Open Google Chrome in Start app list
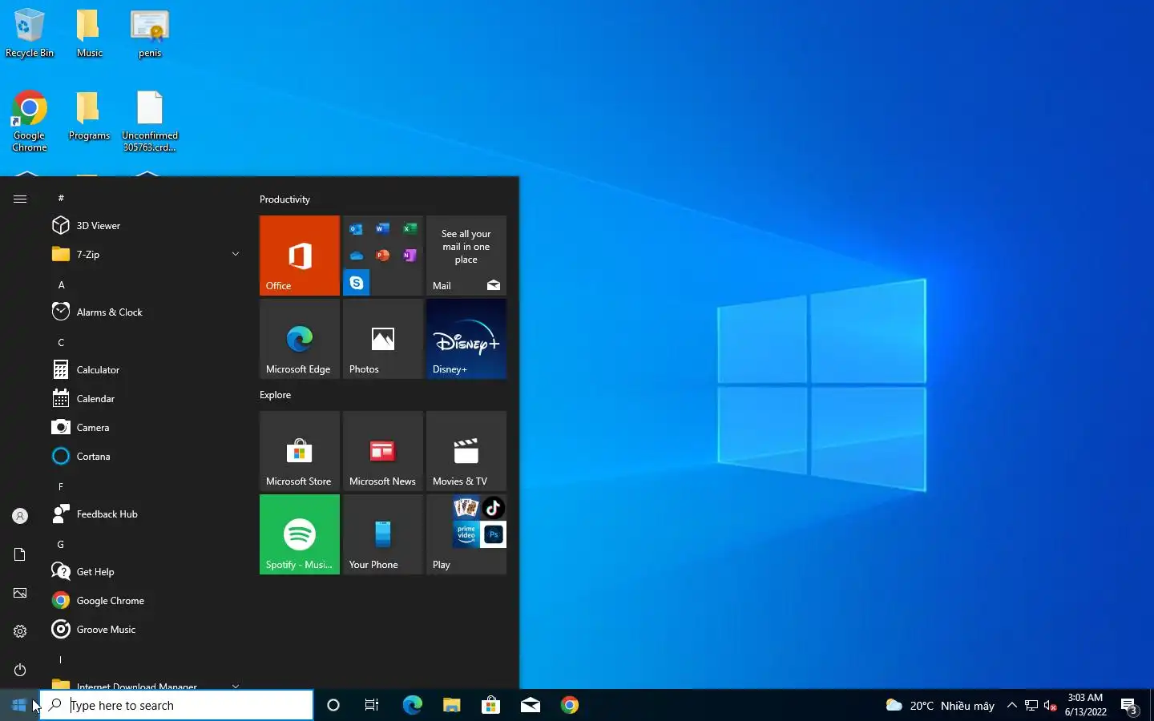The width and height of the screenshot is (1154, 721). click(x=144, y=601)
